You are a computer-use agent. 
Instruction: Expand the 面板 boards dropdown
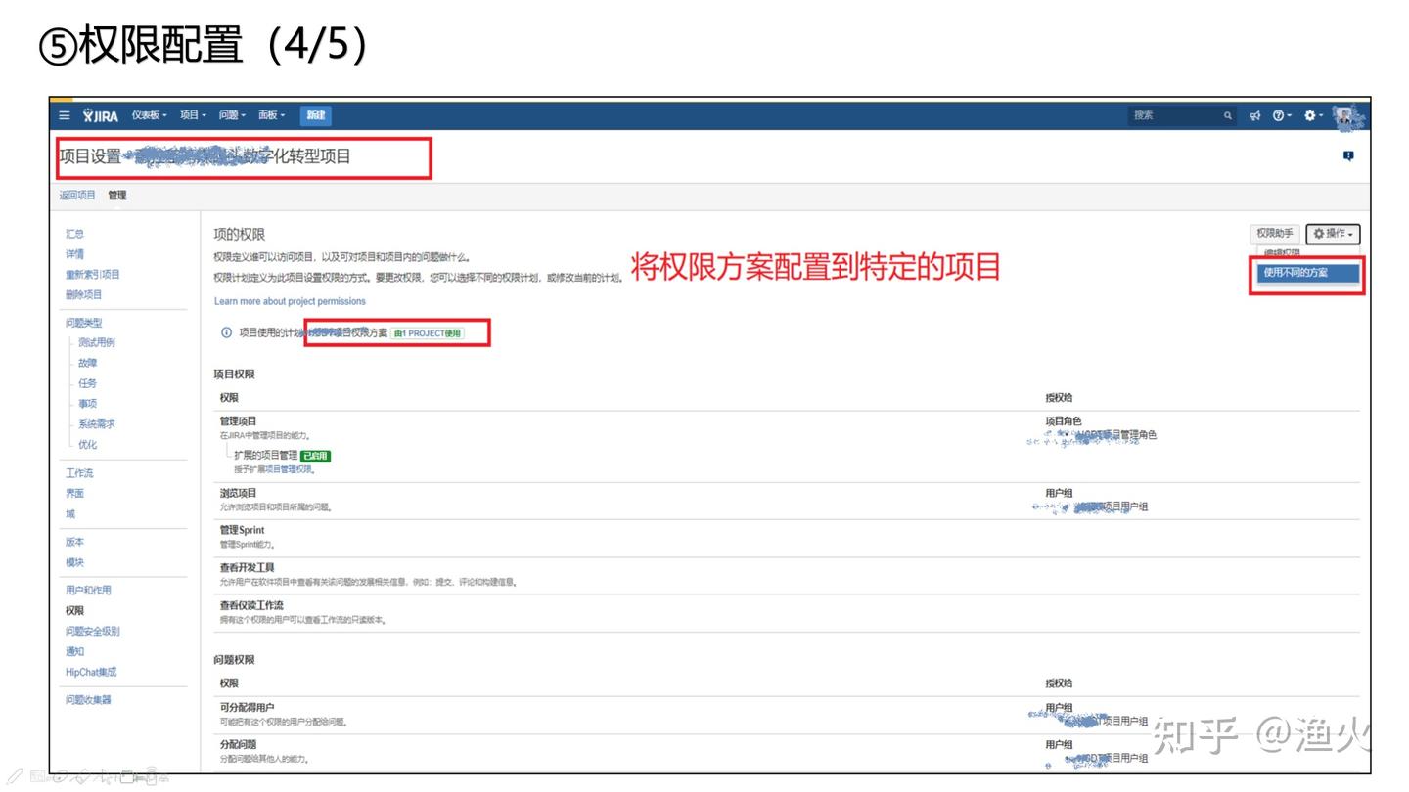pos(271,115)
